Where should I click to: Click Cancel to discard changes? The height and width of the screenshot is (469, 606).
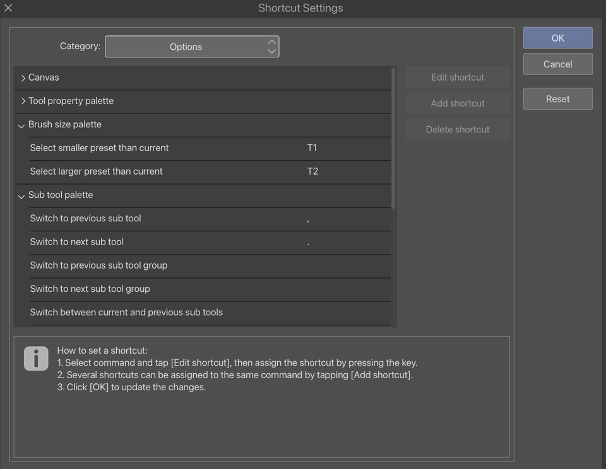click(x=557, y=64)
